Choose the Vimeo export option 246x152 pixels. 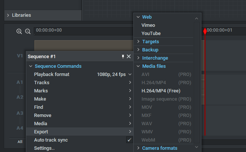point(148,25)
